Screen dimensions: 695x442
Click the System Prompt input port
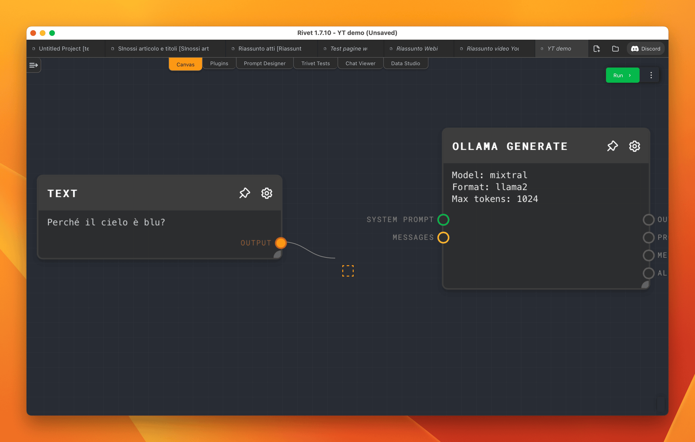coord(443,219)
